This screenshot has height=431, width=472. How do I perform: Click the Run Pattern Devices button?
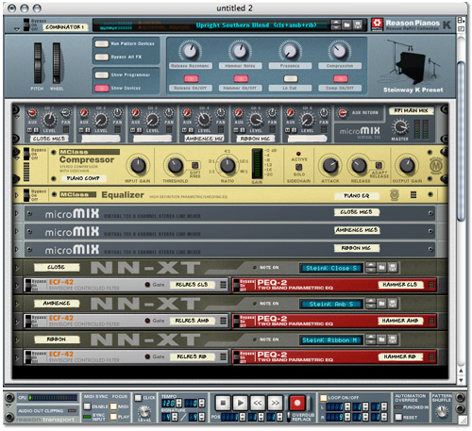pos(102,43)
